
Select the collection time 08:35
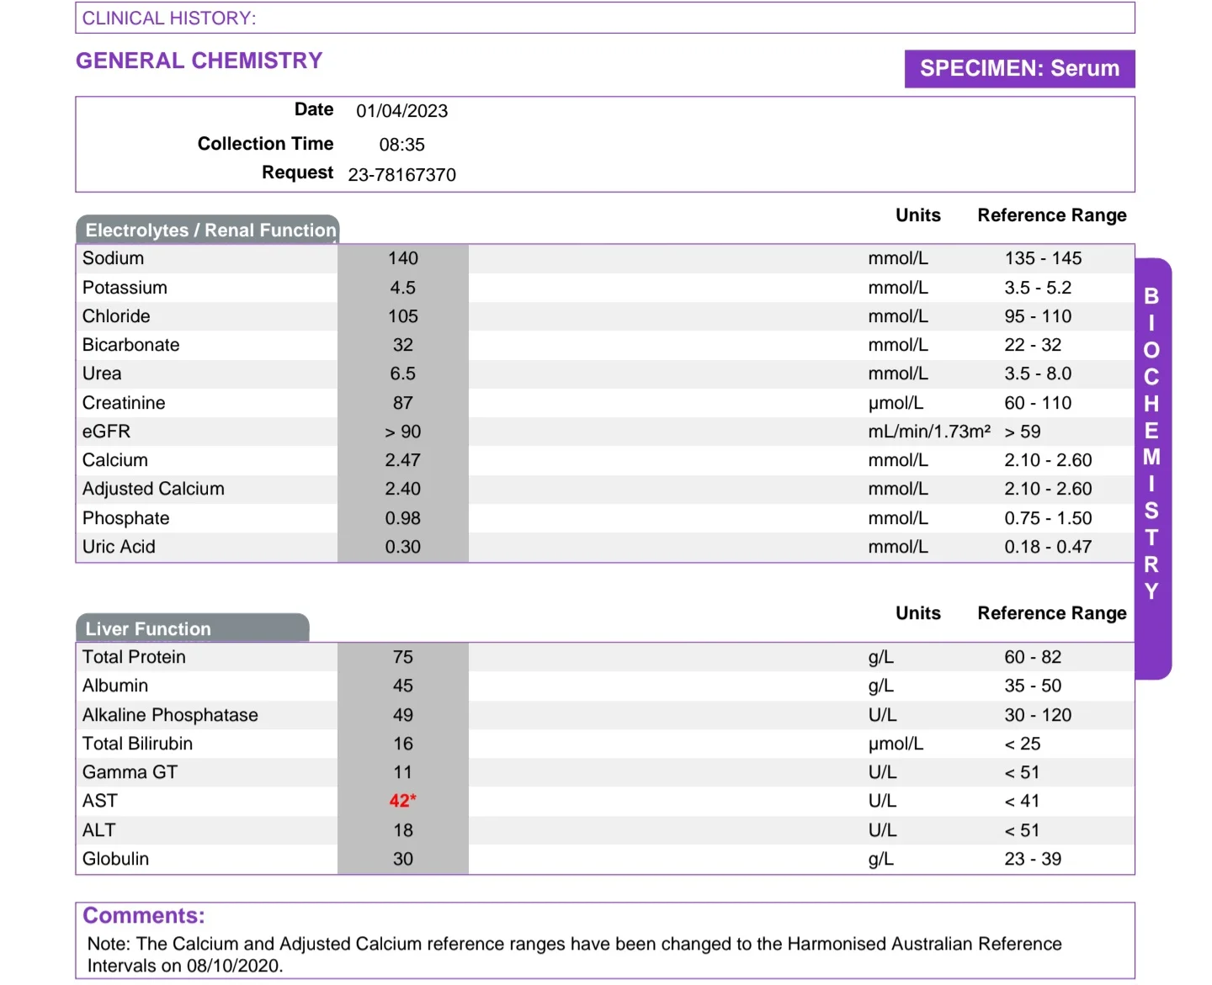402,145
